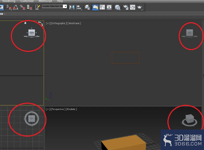The height and width of the screenshot is (150, 204).
Task: Select the Align tool icon
Action: 79,7
